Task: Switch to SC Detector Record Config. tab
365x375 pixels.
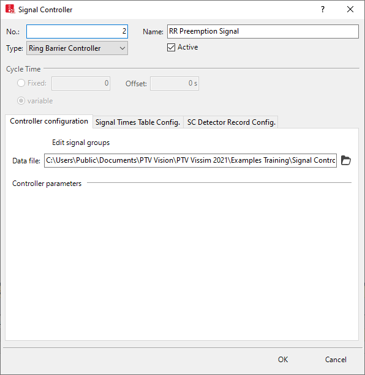Action: point(231,122)
